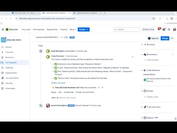Open the More dropdown menu

tap(73, 30)
